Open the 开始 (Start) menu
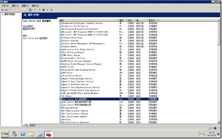 pyautogui.click(x=5, y=134)
